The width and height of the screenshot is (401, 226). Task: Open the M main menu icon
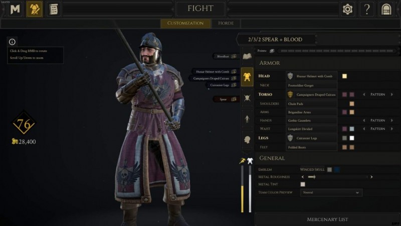(x=15, y=9)
